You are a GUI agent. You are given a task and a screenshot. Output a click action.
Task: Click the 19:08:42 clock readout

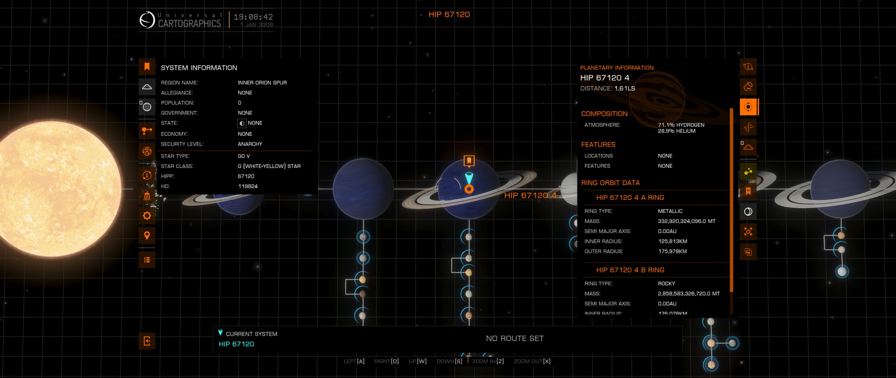coord(253,17)
